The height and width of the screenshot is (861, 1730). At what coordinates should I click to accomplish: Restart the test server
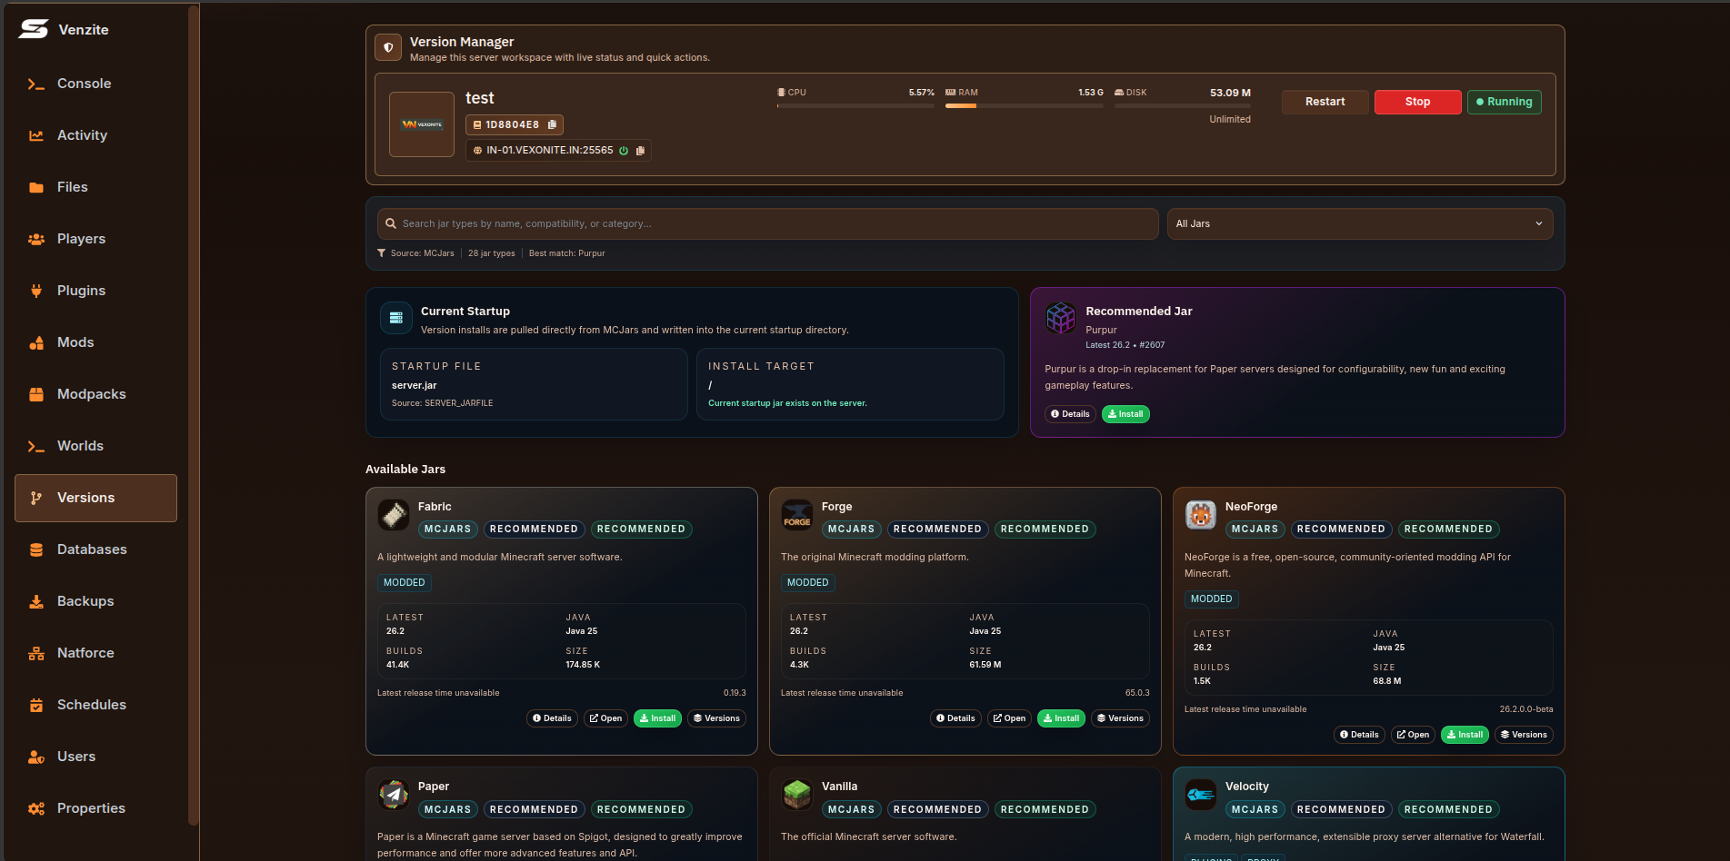[x=1325, y=102]
